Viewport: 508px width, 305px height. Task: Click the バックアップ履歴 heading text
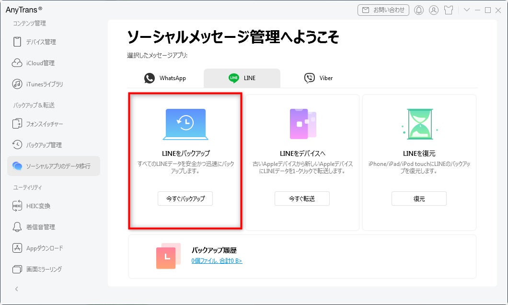[x=214, y=250]
